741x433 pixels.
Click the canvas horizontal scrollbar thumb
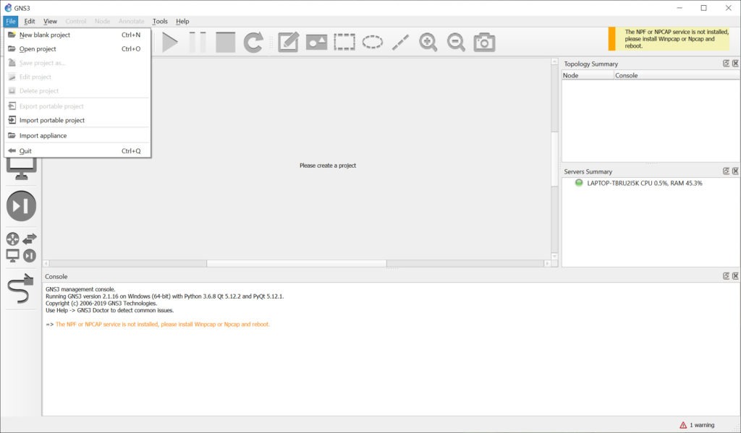[x=296, y=263]
